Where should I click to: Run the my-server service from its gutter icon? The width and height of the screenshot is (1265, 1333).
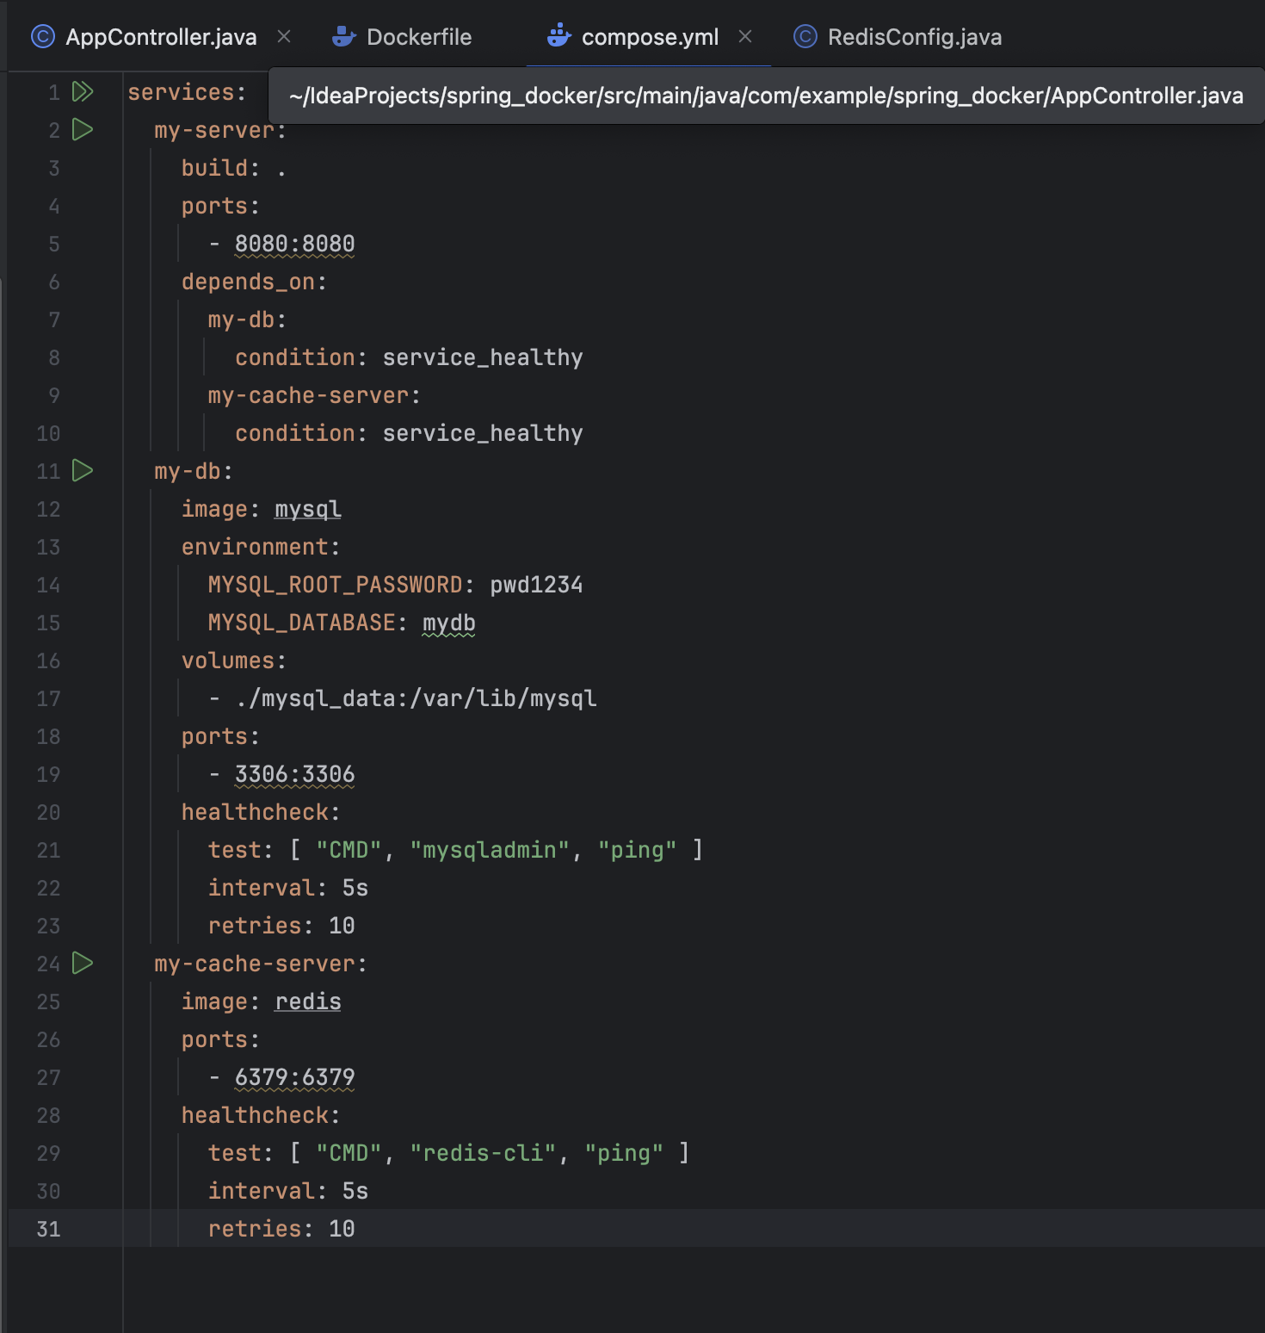pyautogui.click(x=82, y=130)
